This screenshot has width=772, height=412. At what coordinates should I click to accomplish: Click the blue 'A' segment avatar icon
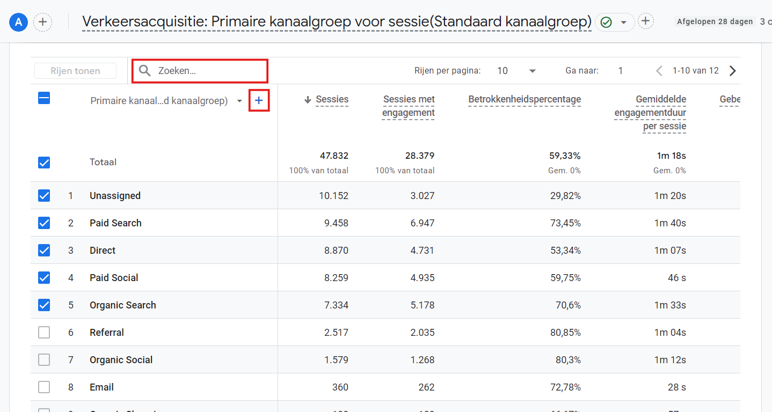pyautogui.click(x=19, y=22)
